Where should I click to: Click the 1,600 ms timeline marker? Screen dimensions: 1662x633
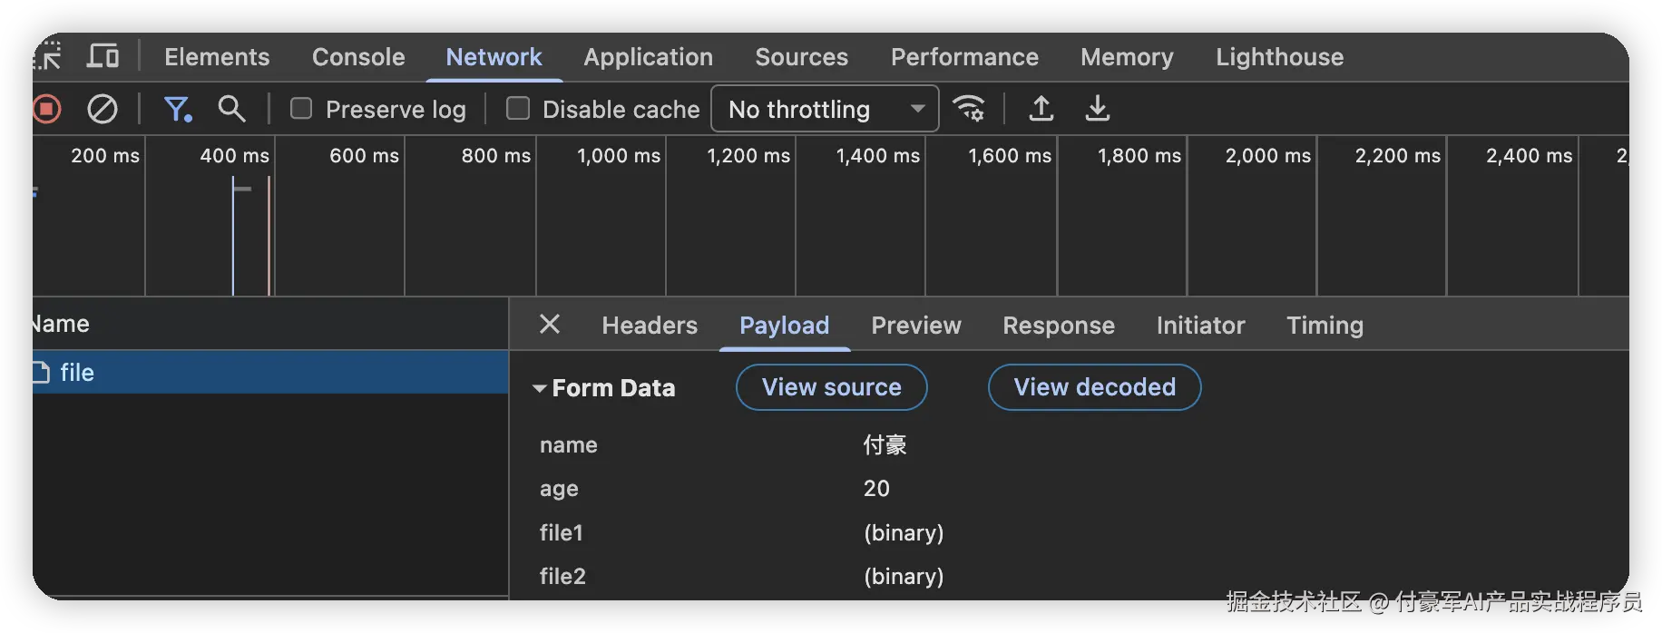pos(1010,155)
